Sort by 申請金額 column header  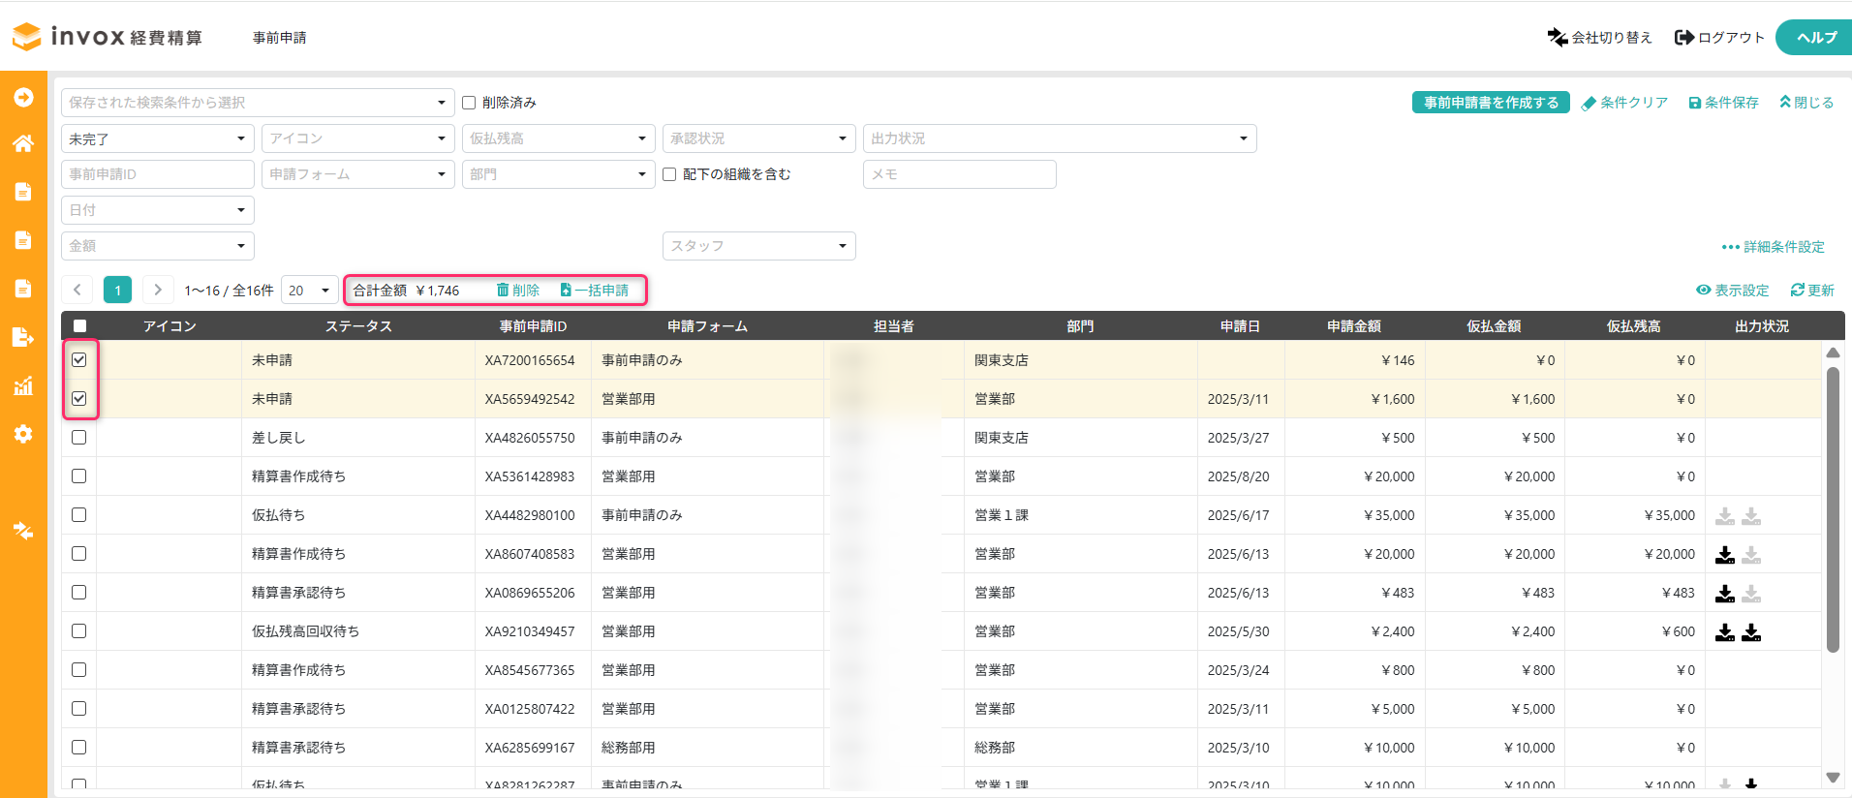[1353, 326]
